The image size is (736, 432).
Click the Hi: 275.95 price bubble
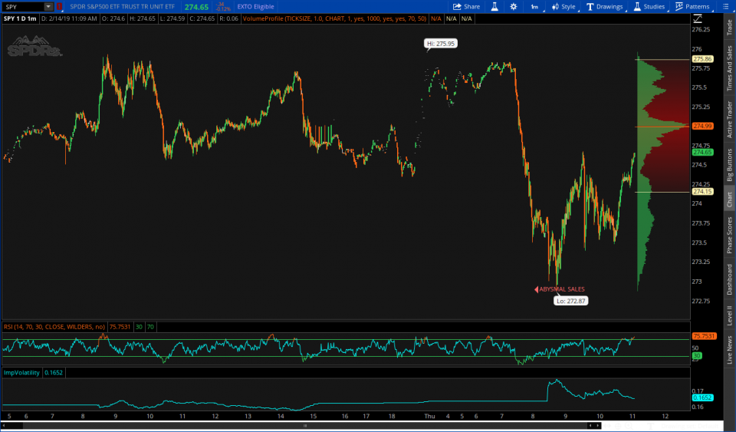click(x=441, y=43)
